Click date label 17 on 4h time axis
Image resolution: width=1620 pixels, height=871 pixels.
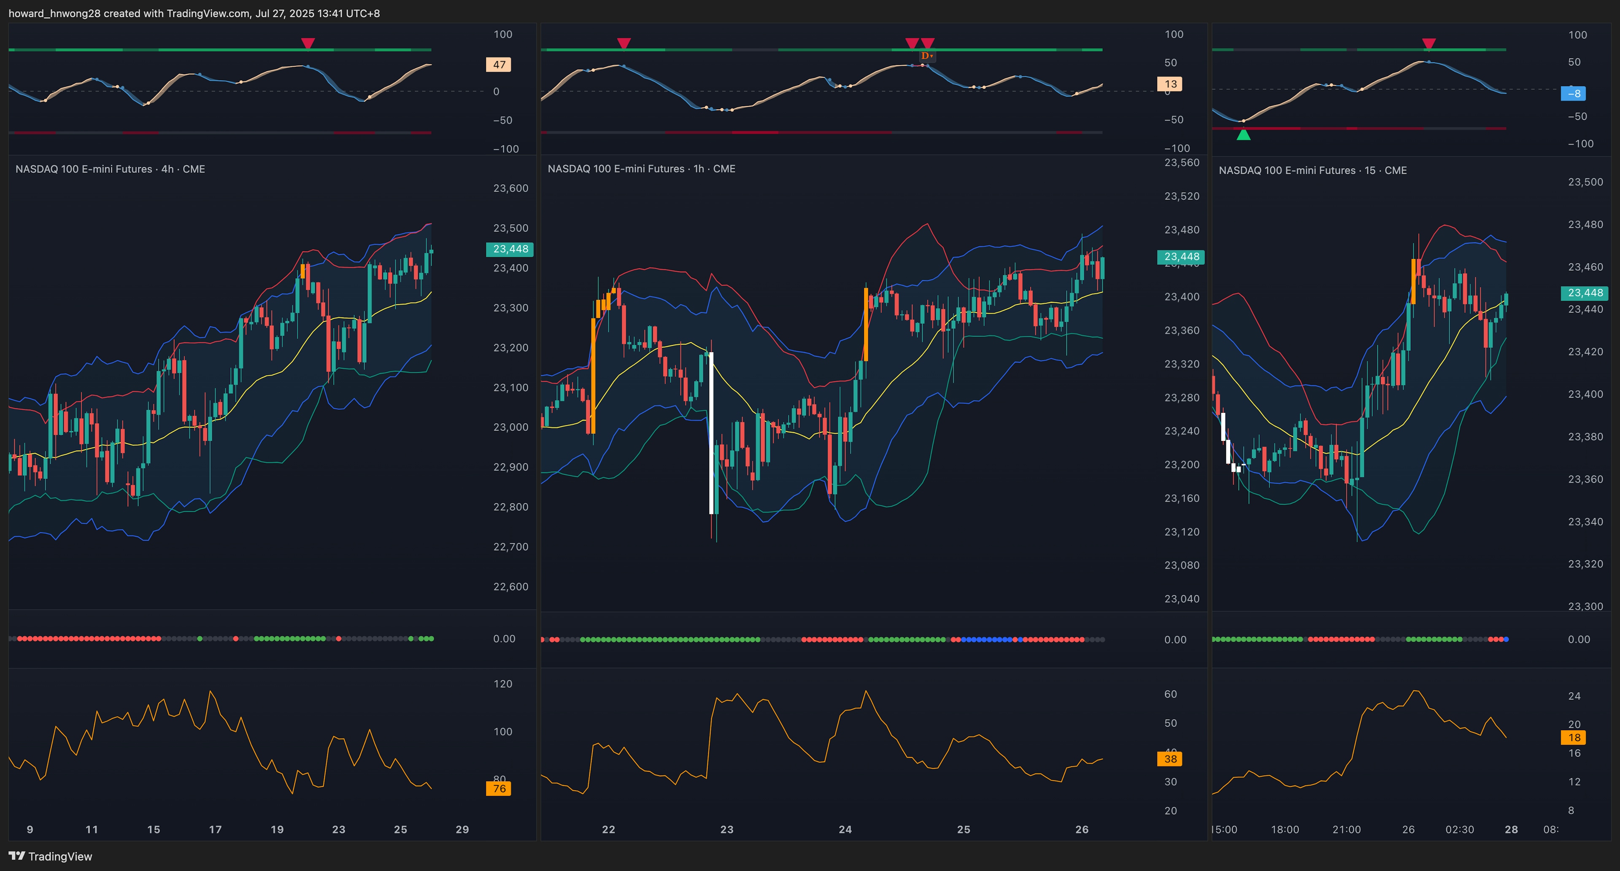(215, 830)
